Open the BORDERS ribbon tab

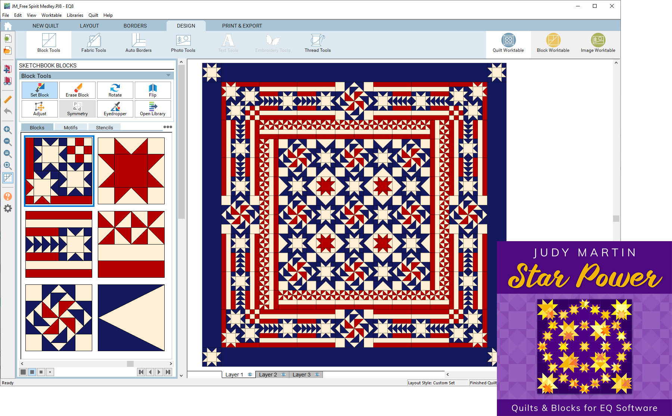click(135, 26)
